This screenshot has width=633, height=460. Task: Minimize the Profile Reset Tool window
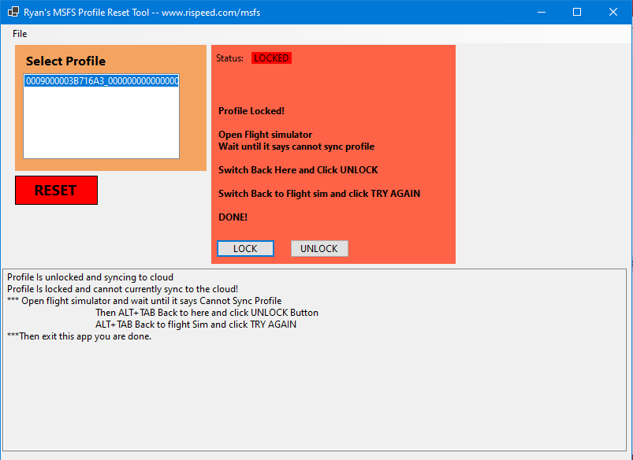[542, 12]
